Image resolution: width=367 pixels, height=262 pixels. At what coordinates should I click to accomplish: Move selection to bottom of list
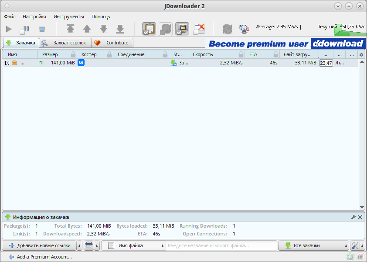[x=120, y=29]
